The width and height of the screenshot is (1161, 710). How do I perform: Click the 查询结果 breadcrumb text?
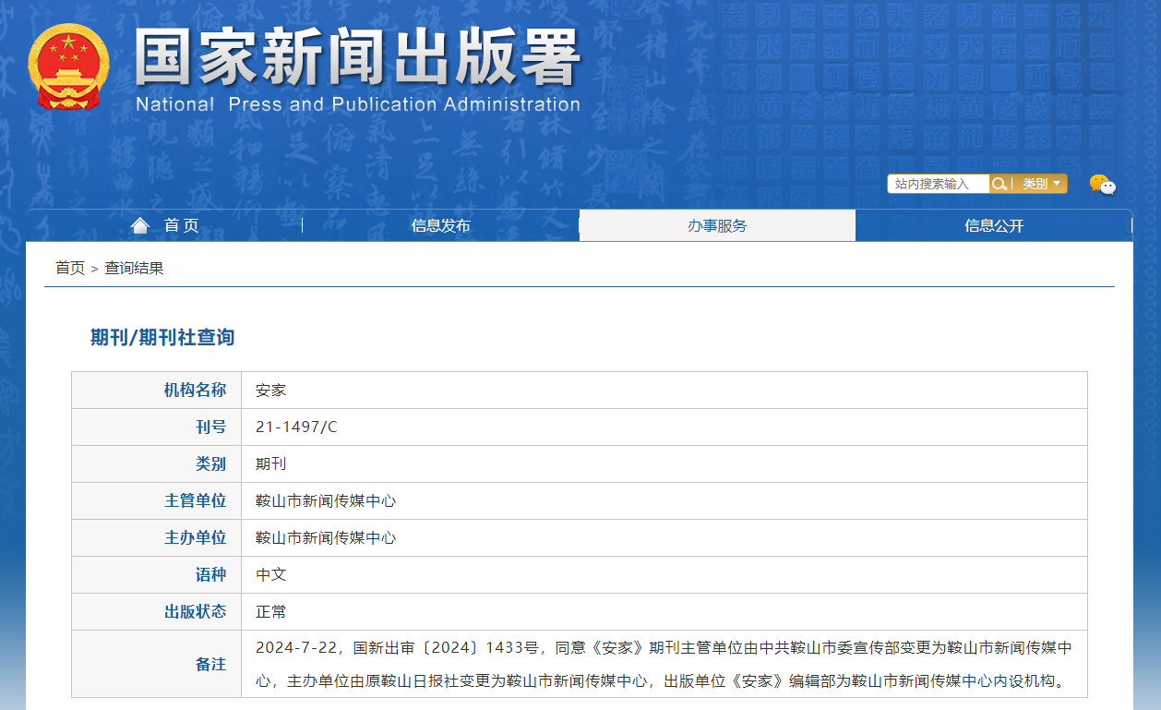(x=134, y=268)
